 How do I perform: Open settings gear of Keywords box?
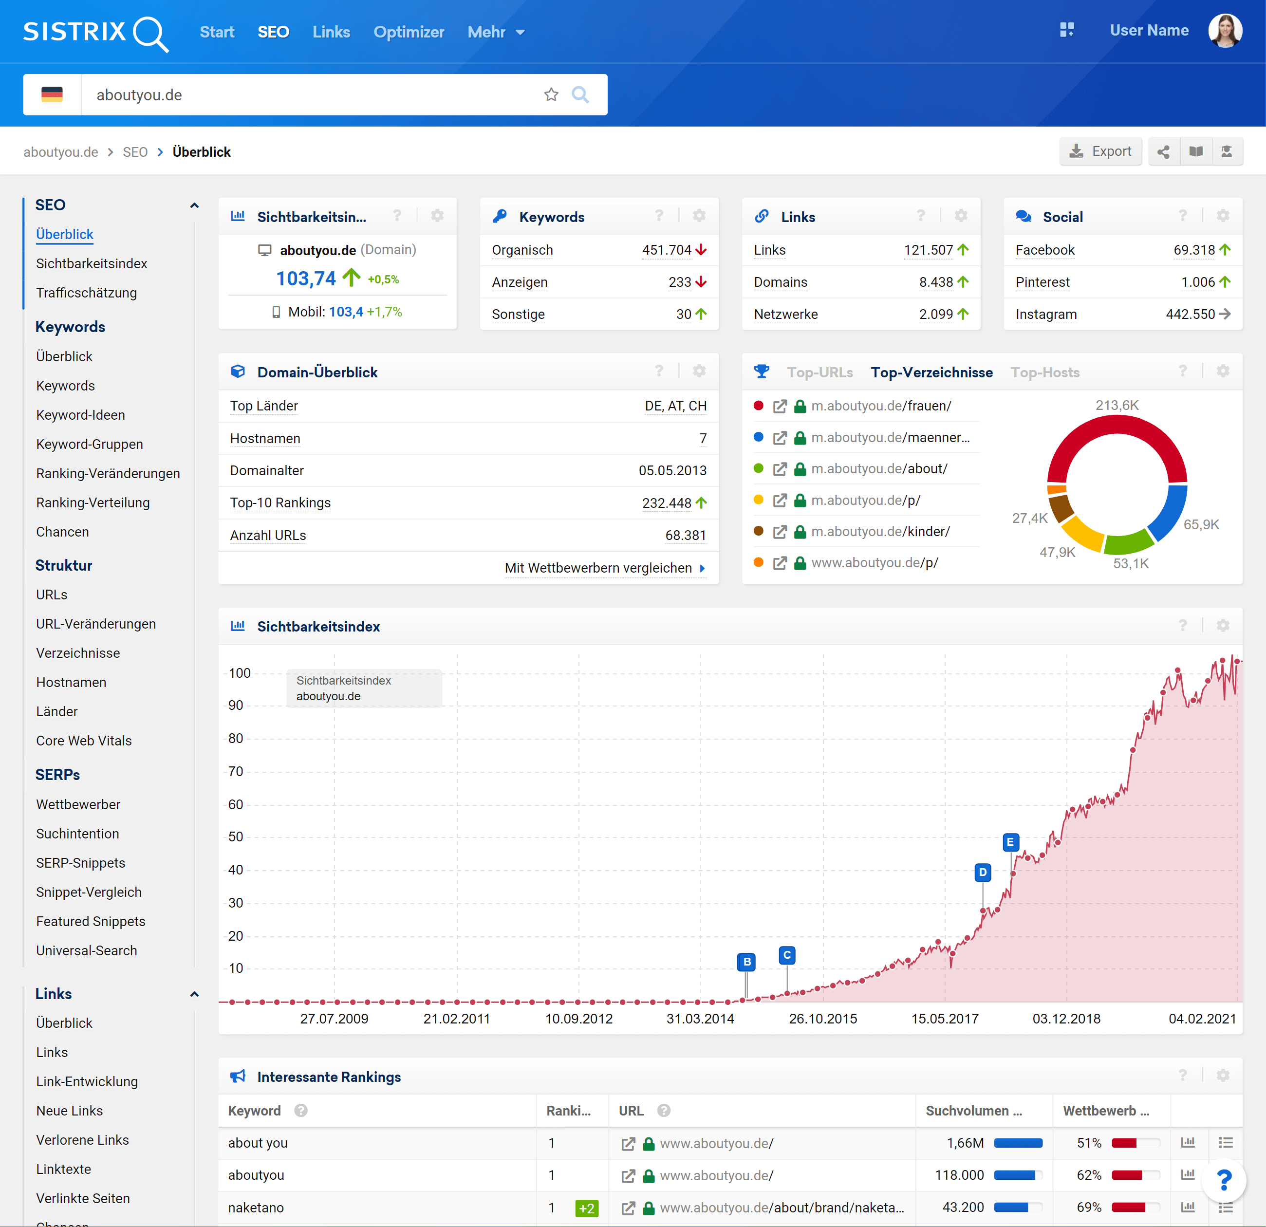[x=699, y=216]
